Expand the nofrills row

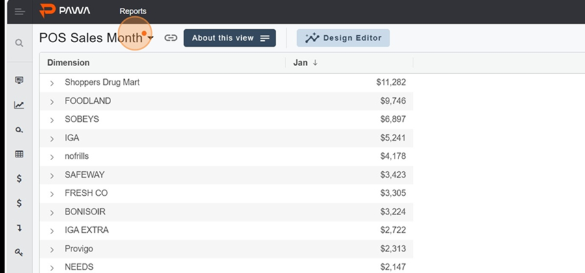(52, 157)
